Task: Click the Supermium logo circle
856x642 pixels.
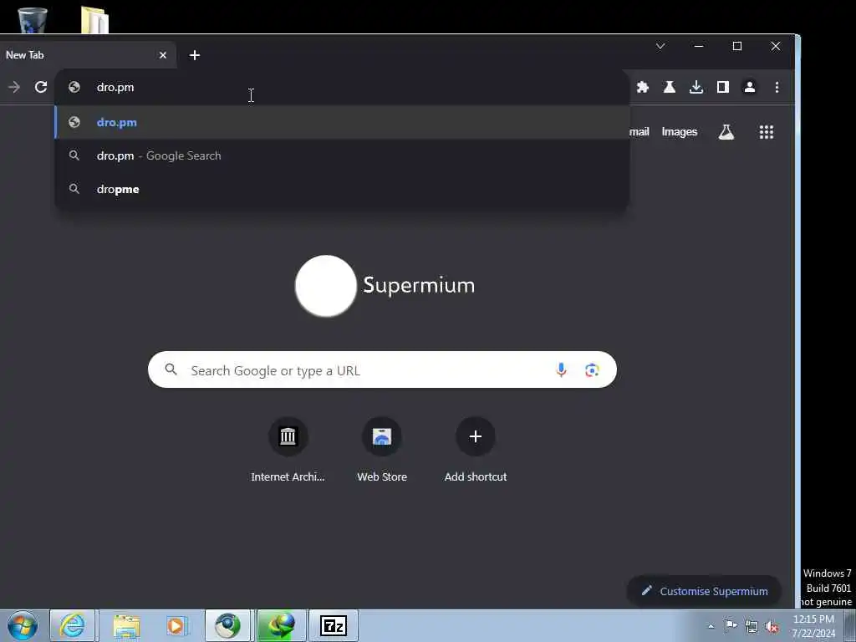Action: click(x=326, y=286)
